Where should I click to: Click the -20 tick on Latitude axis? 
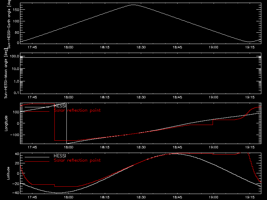[x=16, y=184]
